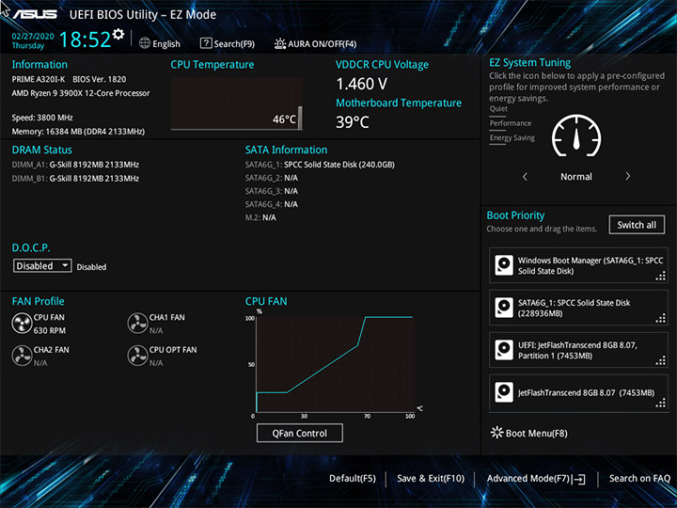Click the 18:52 clock time

click(85, 40)
